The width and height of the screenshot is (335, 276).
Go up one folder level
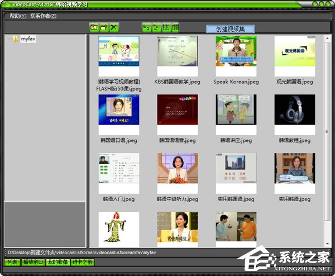click(94, 27)
